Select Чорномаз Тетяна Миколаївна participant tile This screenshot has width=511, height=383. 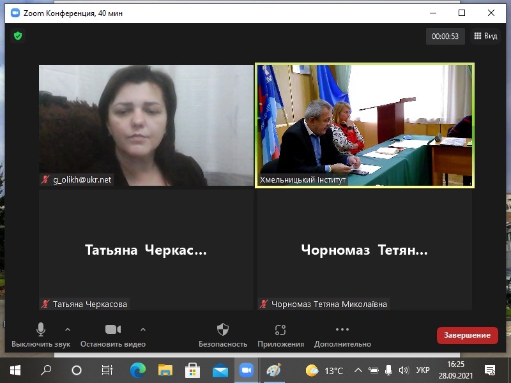click(365, 250)
